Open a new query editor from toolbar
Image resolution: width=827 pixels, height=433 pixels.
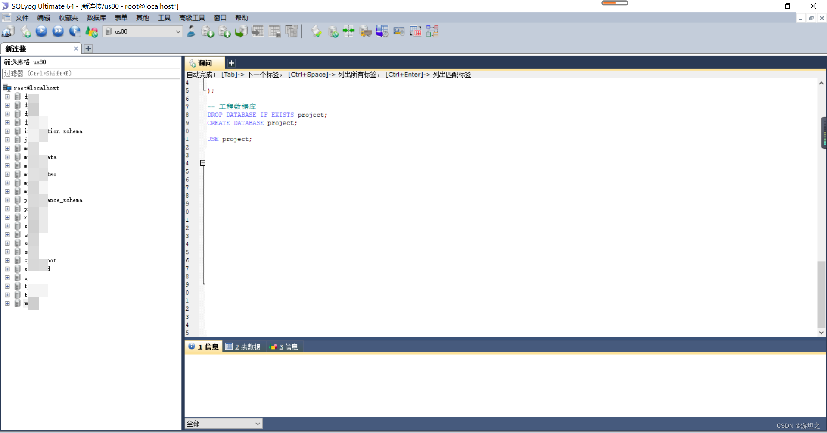tap(25, 31)
